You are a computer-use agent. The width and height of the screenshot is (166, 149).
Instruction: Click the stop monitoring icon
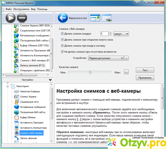[22, 18]
